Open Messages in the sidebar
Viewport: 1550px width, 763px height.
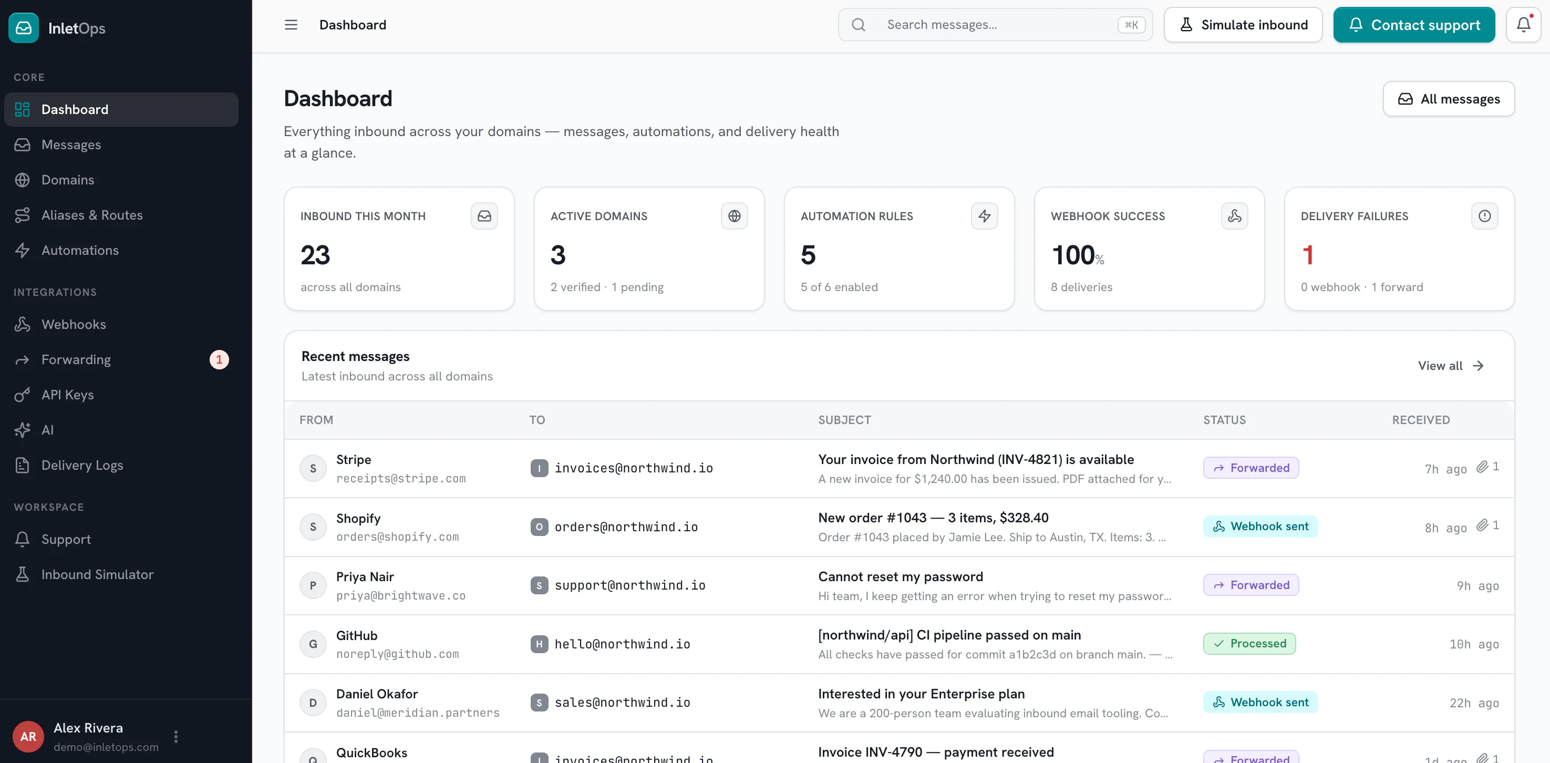pyautogui.click(x=121, y=145)
